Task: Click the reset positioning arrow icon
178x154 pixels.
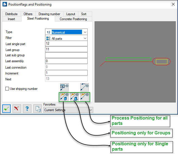Action: [85, 87]
